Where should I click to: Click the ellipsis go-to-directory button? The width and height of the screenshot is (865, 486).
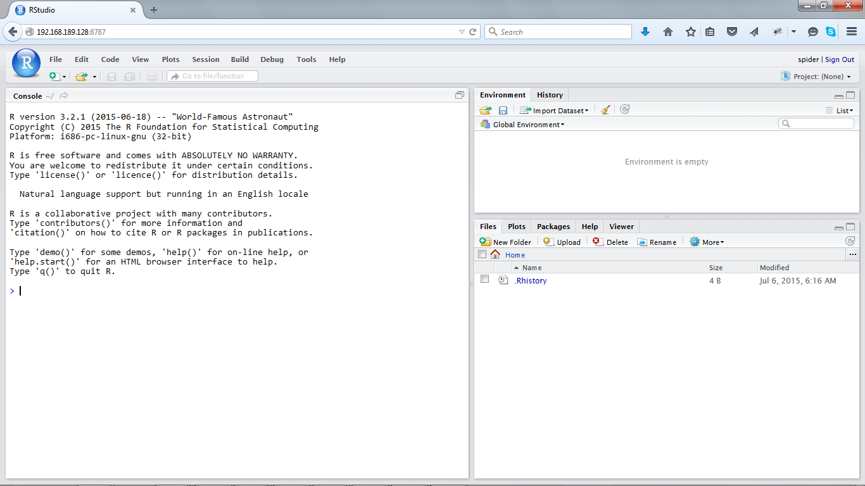point(852,254)
